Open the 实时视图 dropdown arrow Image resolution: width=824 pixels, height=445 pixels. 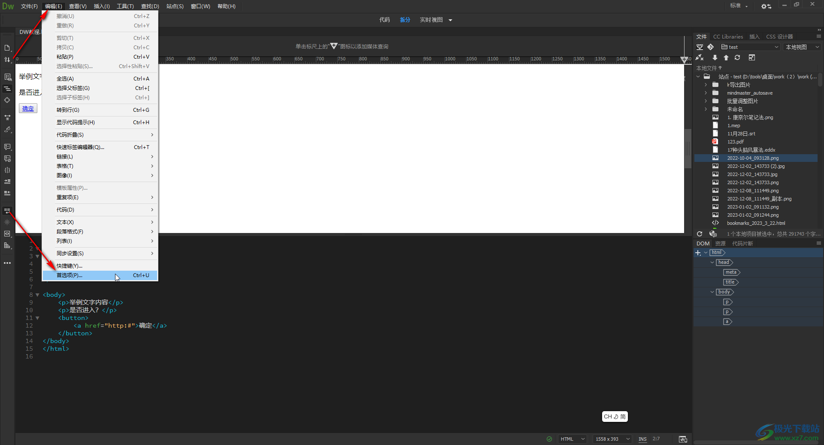click(450, 20)
